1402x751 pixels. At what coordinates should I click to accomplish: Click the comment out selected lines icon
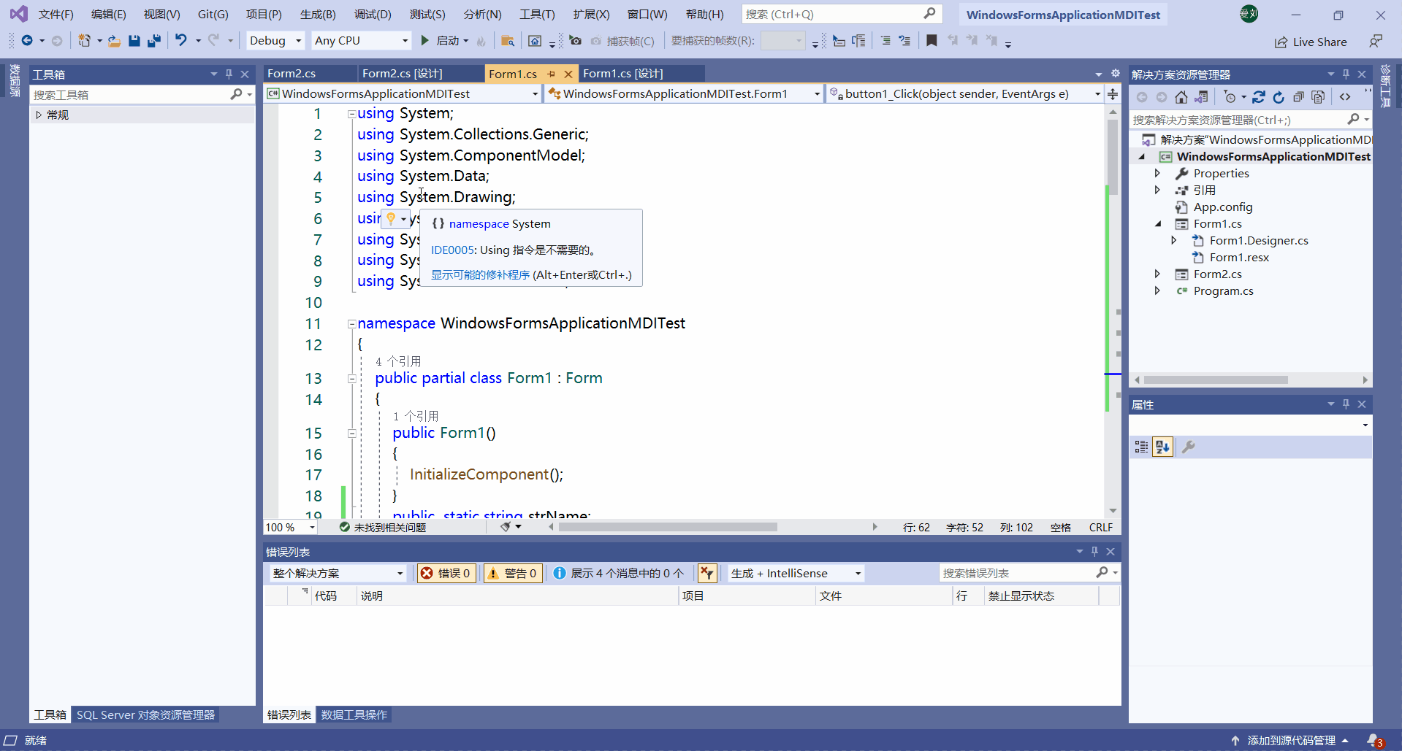(885, 41)
